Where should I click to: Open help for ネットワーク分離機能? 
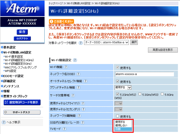pos(79,116)
